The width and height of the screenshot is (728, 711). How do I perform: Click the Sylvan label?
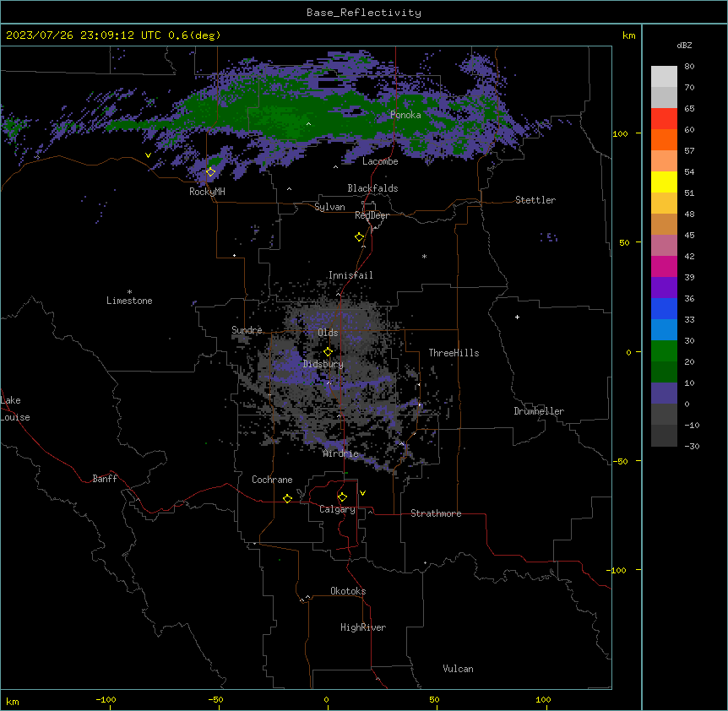click(x=329, y=207)
